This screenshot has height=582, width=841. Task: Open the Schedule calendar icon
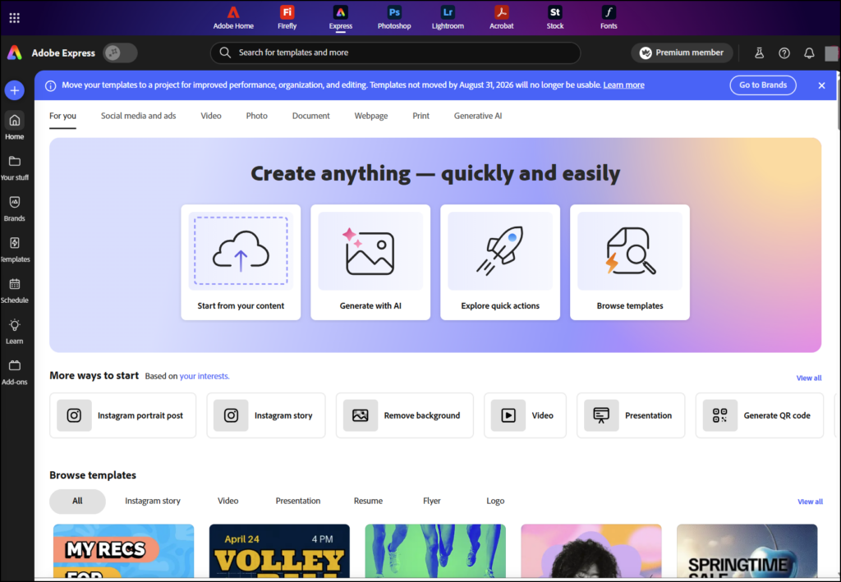click(15, 284)
